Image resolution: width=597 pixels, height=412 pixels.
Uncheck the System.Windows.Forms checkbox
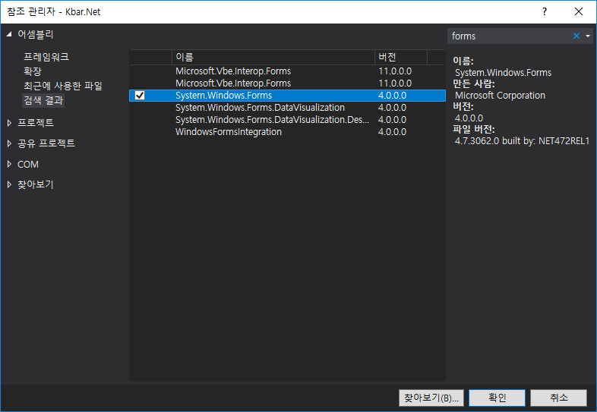140,95
